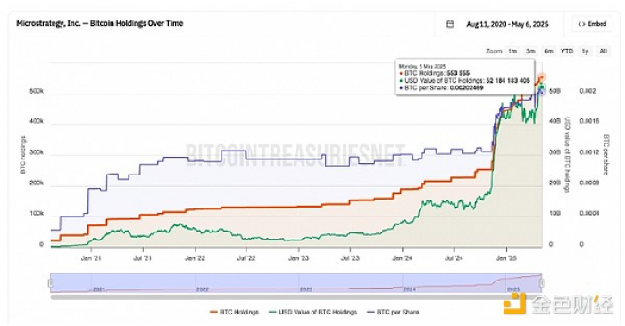The height and width of the screenshot is (326, 625).
Task: Switch zoom to 1y
Action: point(585,52)
